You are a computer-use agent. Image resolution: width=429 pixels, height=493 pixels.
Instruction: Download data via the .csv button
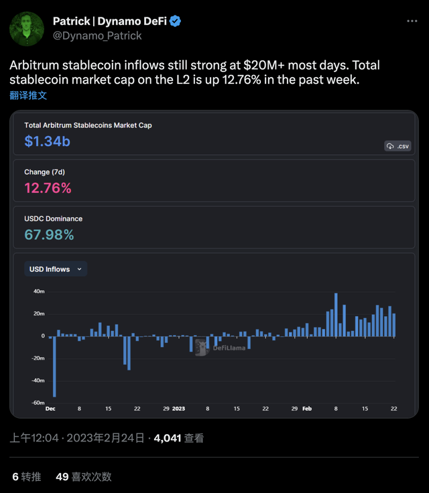(x=397, y=146)
